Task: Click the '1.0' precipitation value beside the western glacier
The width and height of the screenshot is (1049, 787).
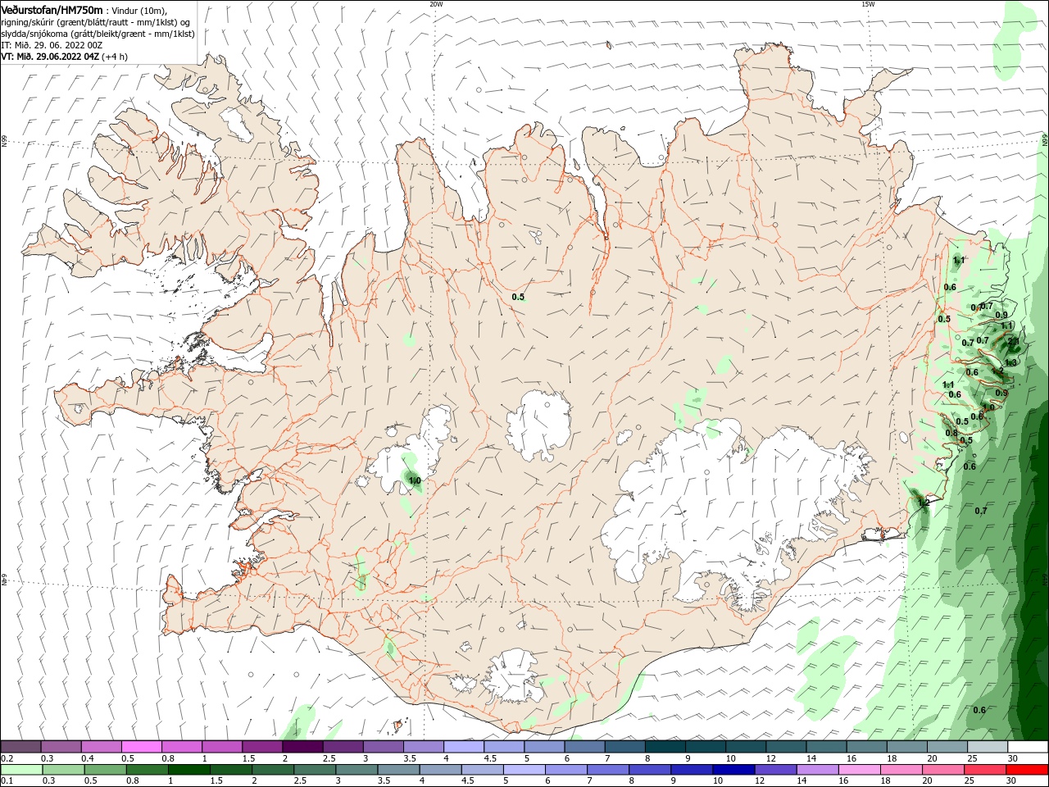Action: (415, 481)
